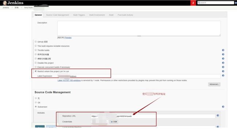
Task: Open help for Local module directory field
Action: pyautogui.click(x=218, y=127)
